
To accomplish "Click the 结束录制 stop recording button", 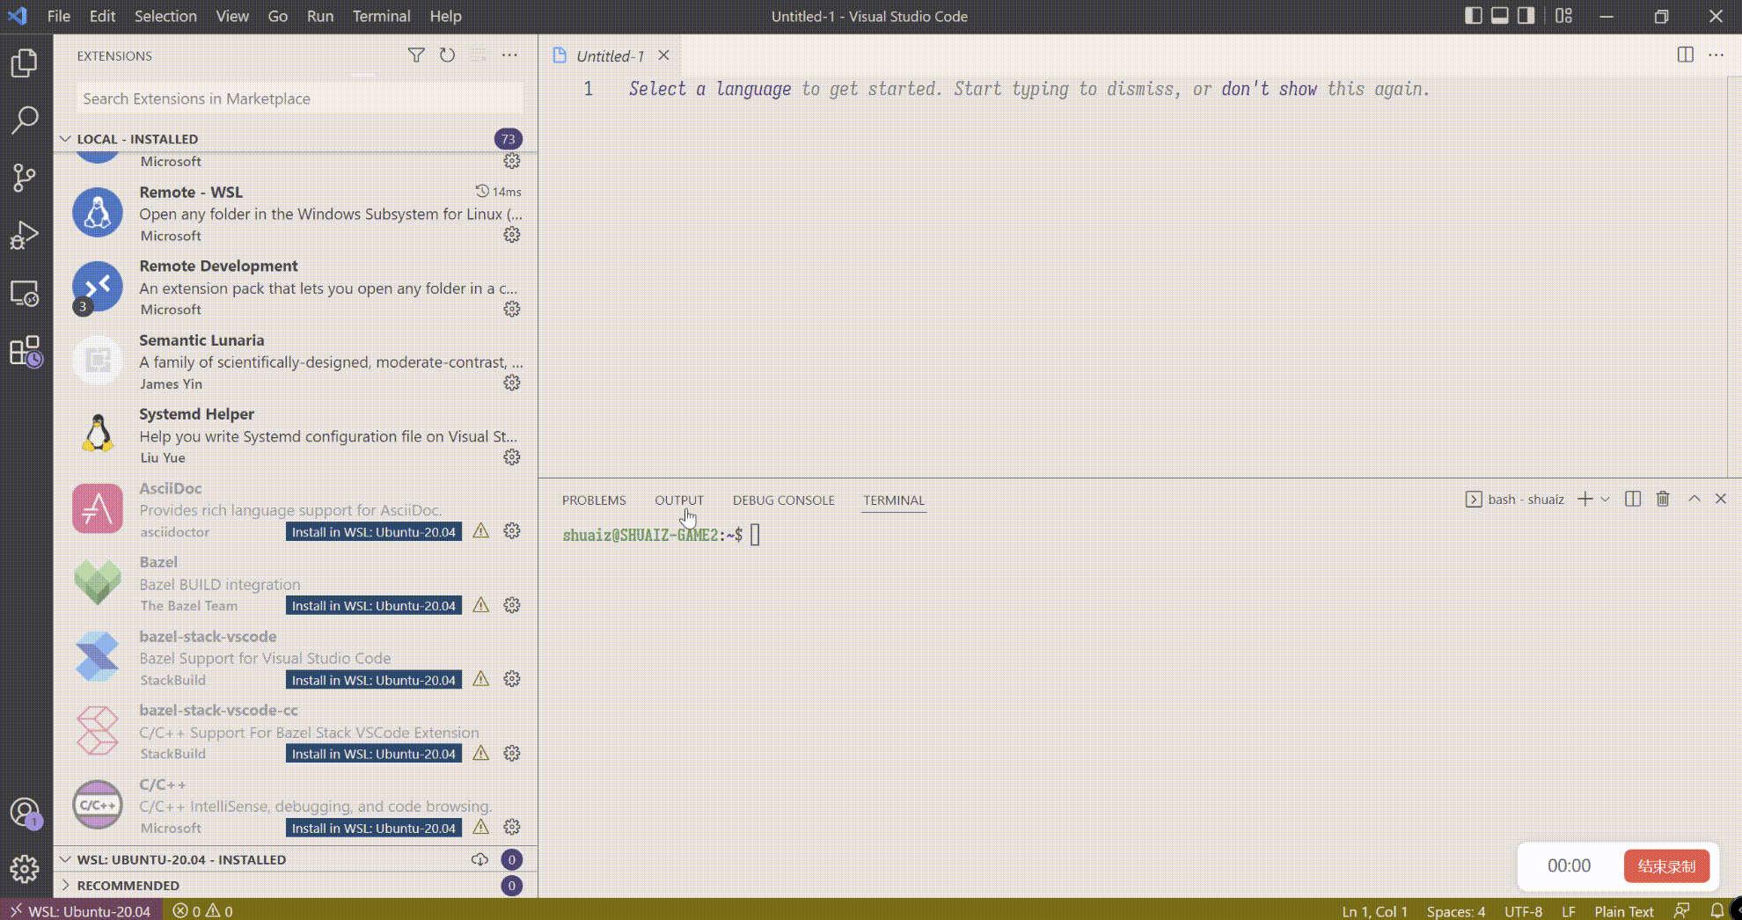I will click(1666, 866).
